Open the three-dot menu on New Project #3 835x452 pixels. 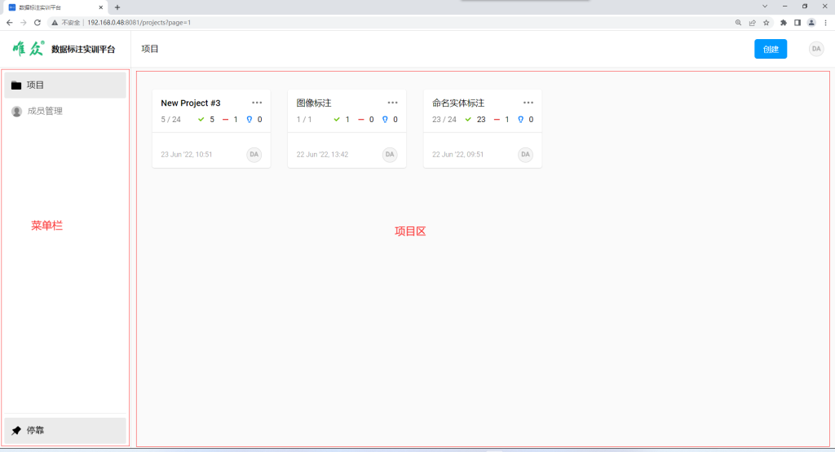257,103
